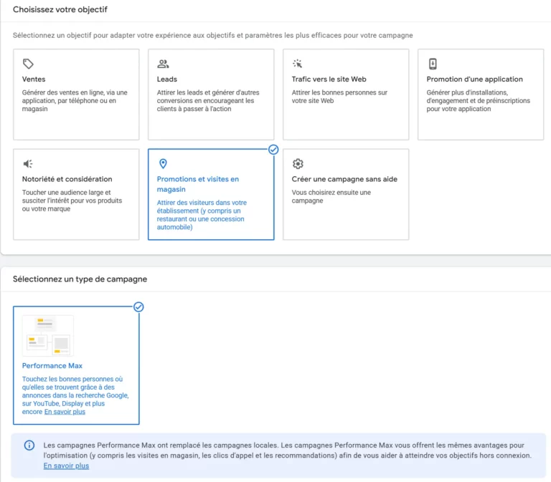The width and height of the screenshot is (551, 482).
Task: Click the megaphone icon on Notoriété card
Action: (x=28, y=164)
